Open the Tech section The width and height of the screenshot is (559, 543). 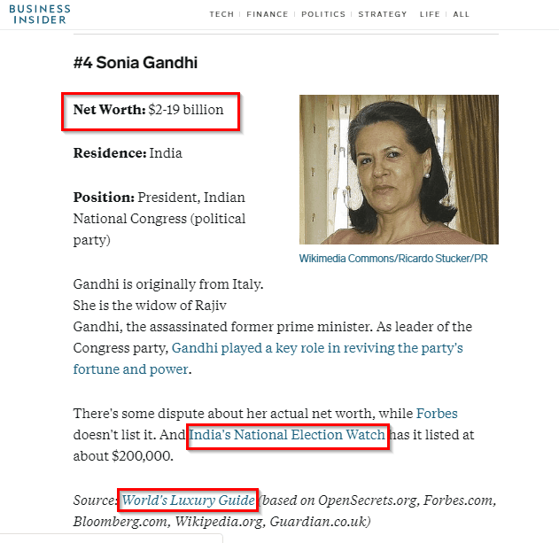pyautogui.click(x=221, y=14)
